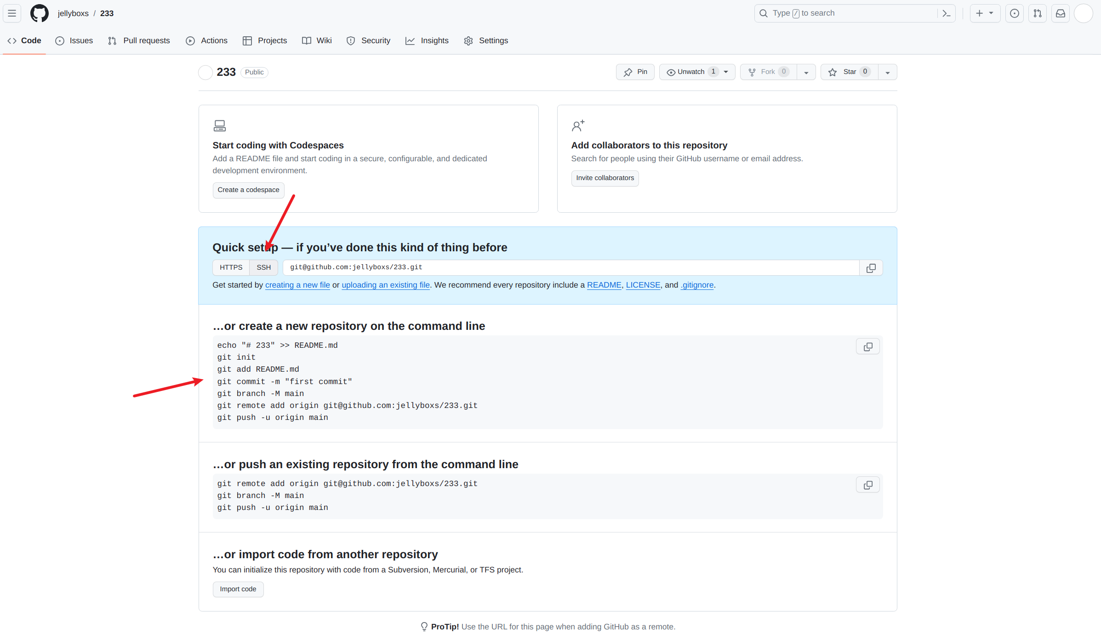Click Invite collaborators button

click(605, 178)
